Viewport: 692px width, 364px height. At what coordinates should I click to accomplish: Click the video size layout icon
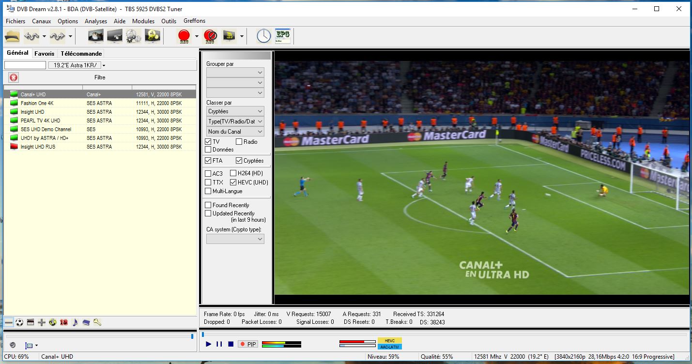[x=29, y=345]
